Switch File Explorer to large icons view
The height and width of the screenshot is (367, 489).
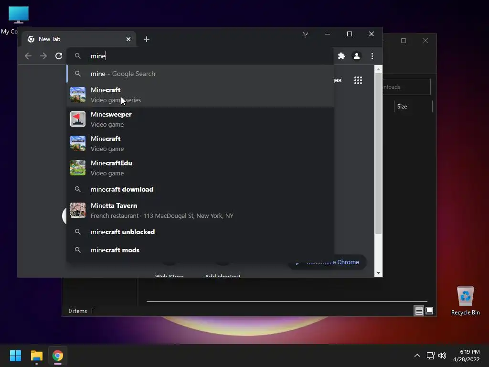pyautogui.click(x=429, y=311)
